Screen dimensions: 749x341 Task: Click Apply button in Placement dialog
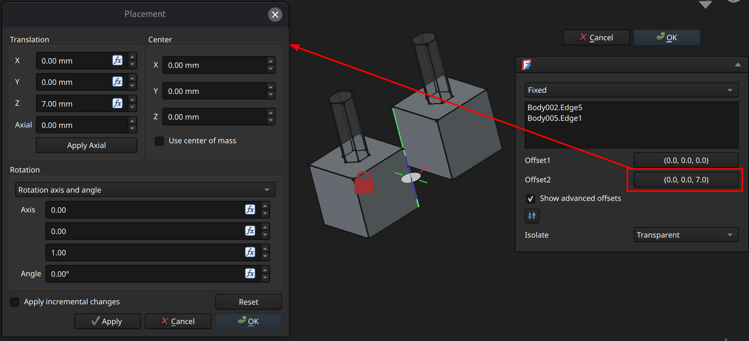pos(107,321)
